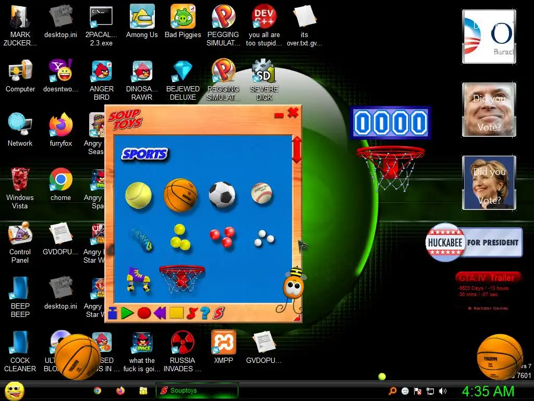
Task: Click the red record circle in Souptoys
Action: [x=144, y=313]
